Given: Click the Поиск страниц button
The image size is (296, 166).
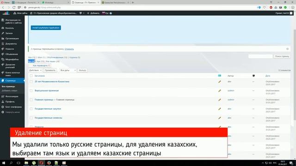Looking at the screenshot, I should (x=282, y=56).
